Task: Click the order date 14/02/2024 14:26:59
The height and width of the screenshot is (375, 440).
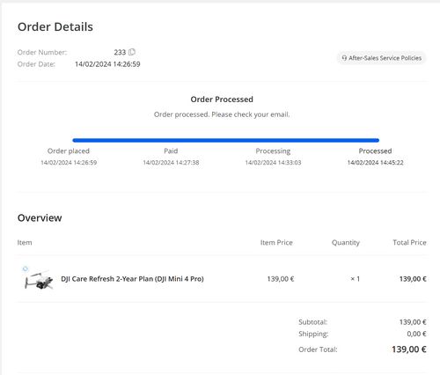Action: [x=107, y=64]
